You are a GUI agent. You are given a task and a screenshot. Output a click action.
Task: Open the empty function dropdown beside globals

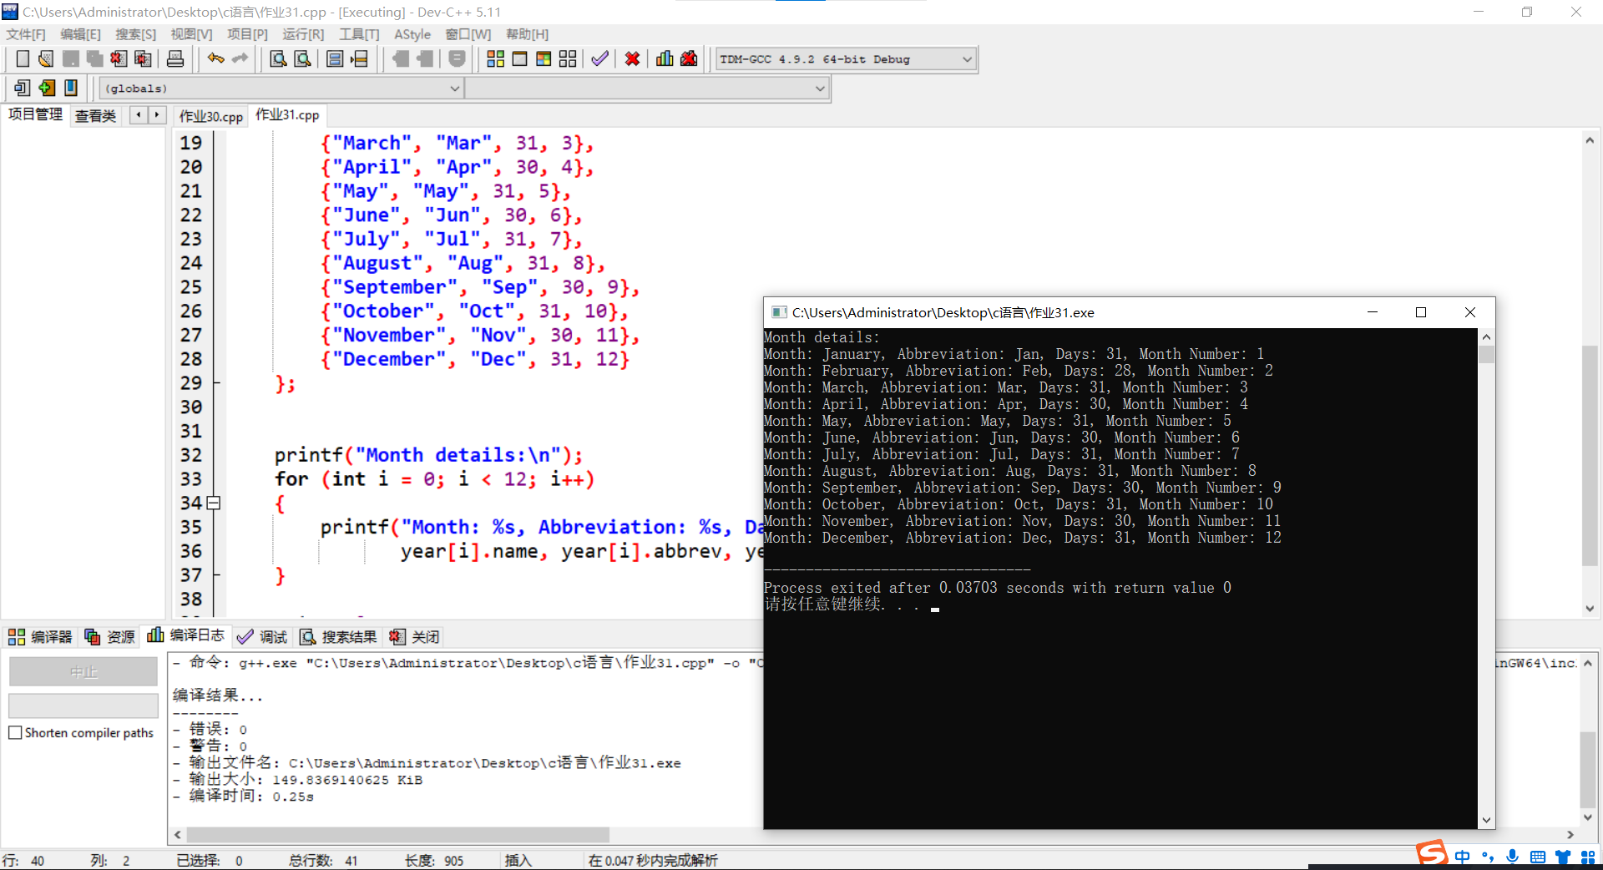point(819,89)
